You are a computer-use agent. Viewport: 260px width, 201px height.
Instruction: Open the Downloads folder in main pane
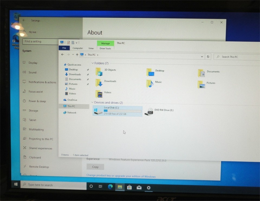tap(99, 82)
